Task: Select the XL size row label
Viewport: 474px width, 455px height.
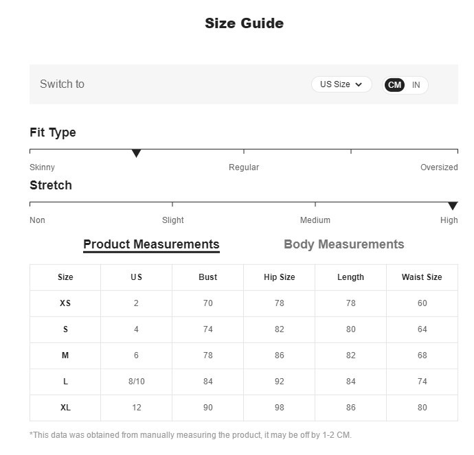Action: tap(65, 408)
